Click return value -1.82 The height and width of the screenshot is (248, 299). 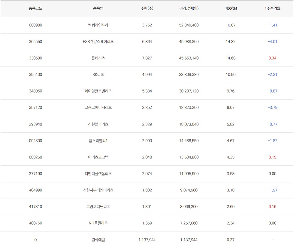[x=272, y=141]
